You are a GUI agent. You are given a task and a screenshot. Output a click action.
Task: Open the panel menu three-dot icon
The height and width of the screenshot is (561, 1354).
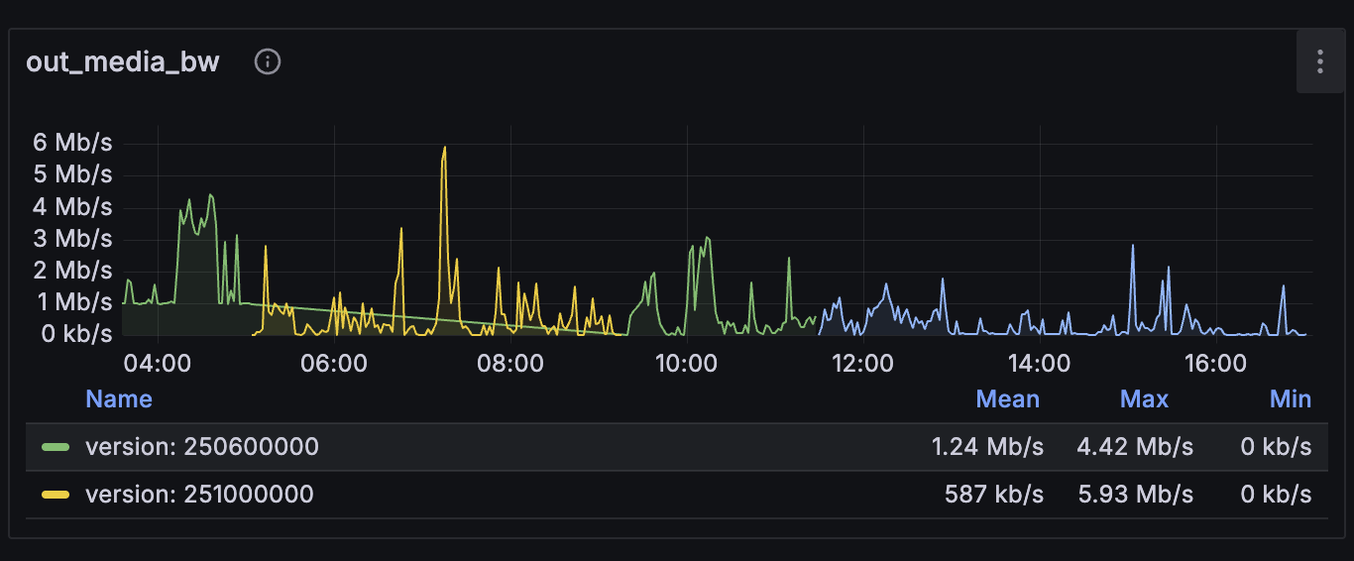pos(1319,61)
